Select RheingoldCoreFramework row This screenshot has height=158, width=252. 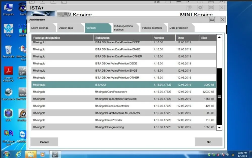pos(124,92)
